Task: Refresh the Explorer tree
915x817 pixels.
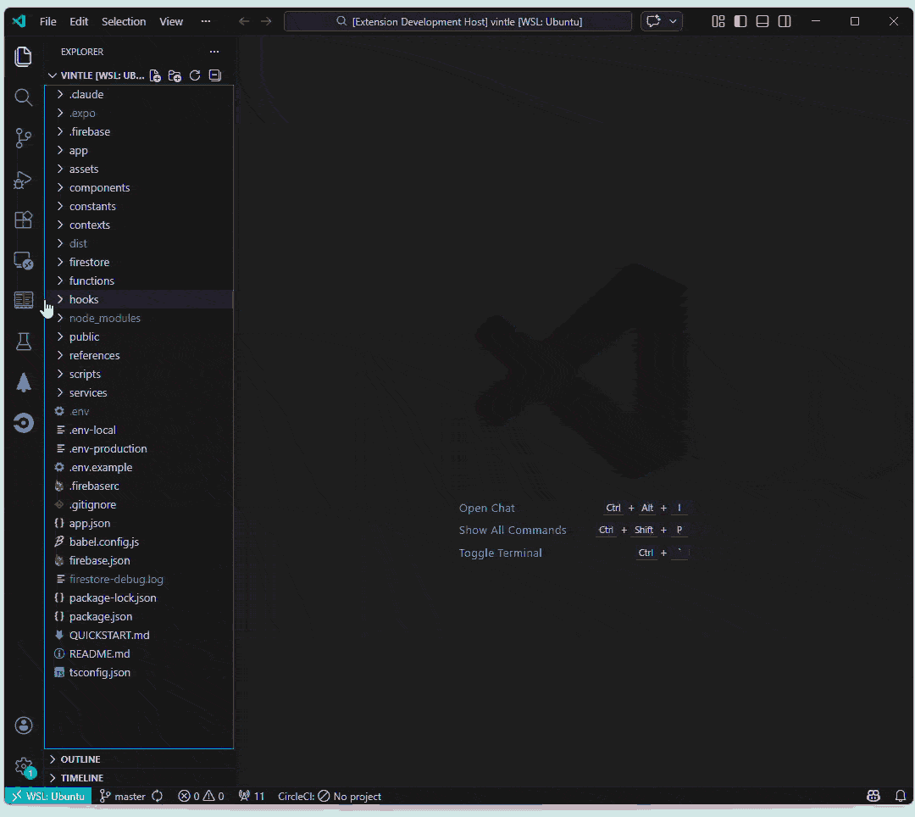Action: pos(195,75)
